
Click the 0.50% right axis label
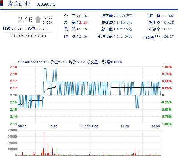[167, 81]
